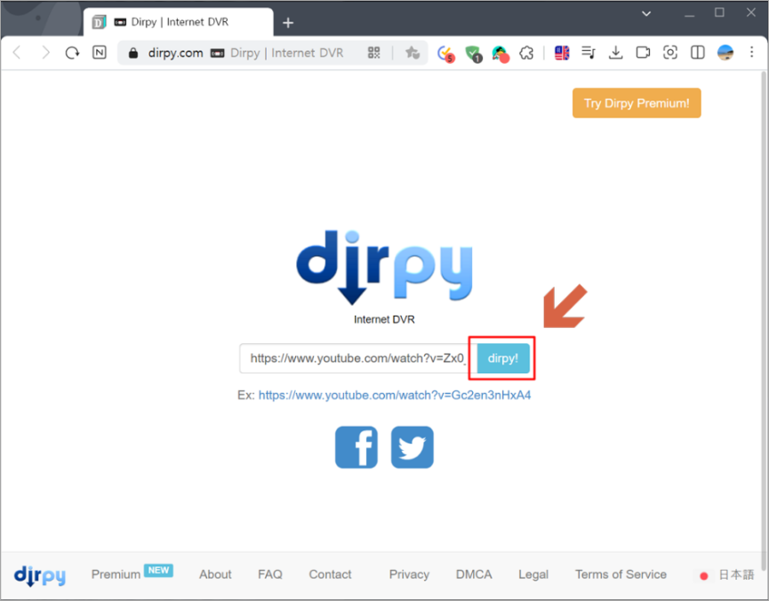This screenshot has height=601, width=769.
Task: Open the Contact footer link
Action: [x=330, y=574]
